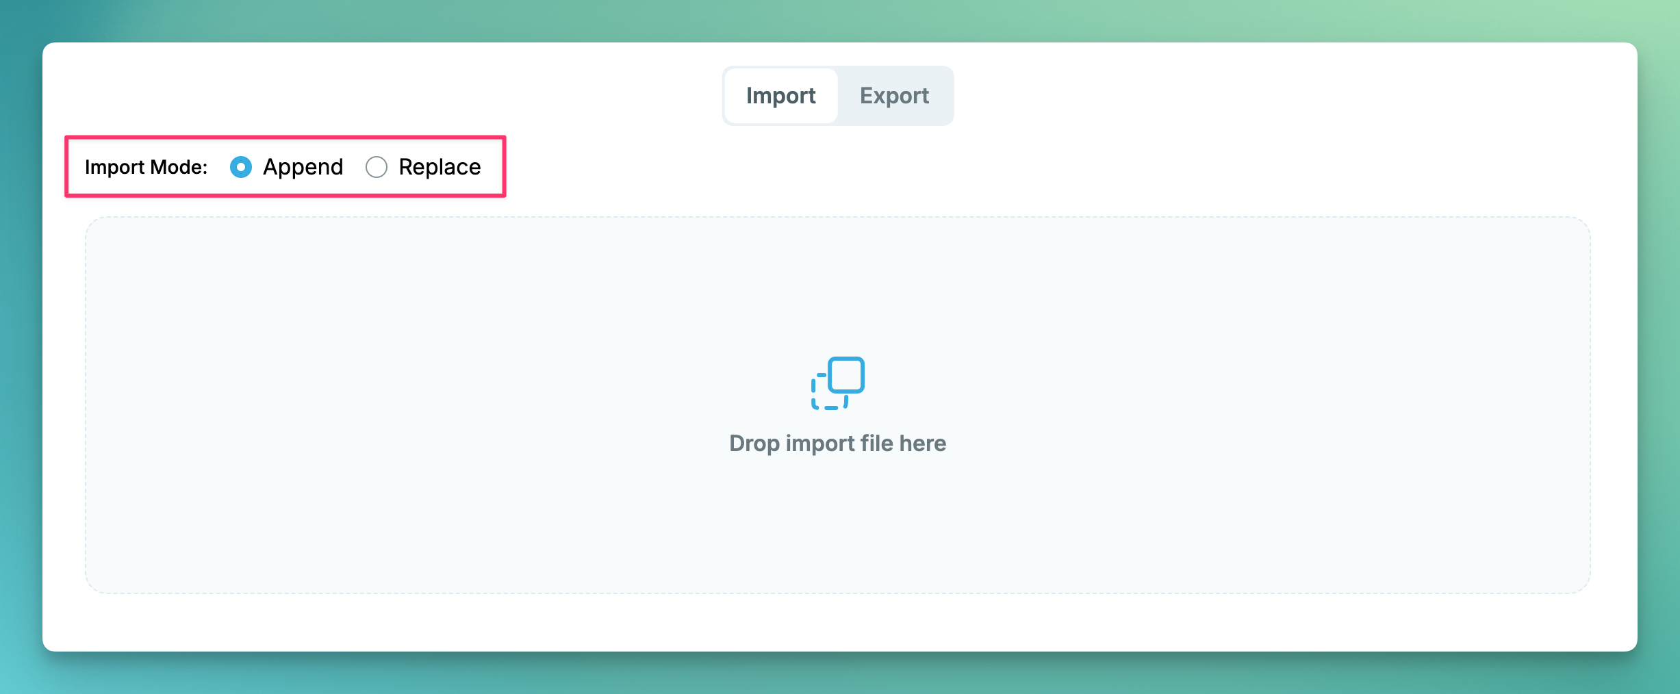Switch to the Export tab

click(894, 96)
